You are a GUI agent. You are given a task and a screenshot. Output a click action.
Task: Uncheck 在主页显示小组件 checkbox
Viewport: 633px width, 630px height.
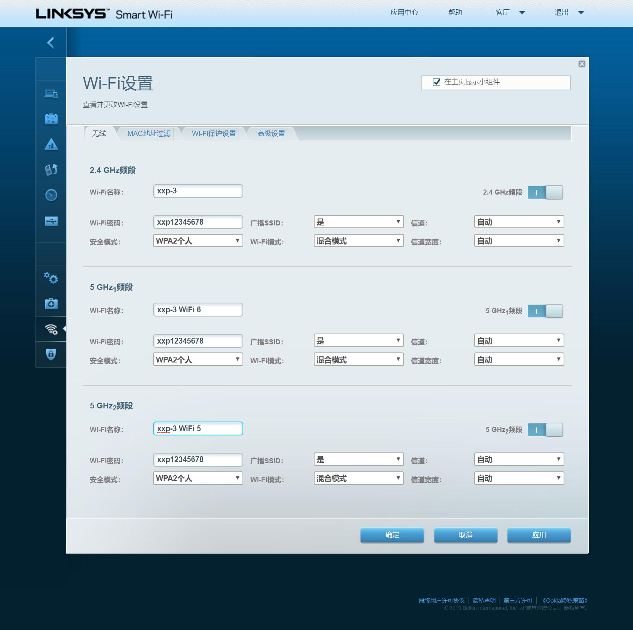(437, 82)
